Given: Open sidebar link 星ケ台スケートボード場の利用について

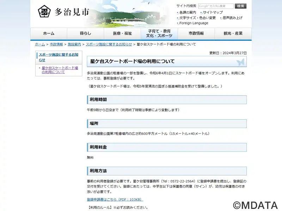Looking at the screenshot, I should (60, 70).
